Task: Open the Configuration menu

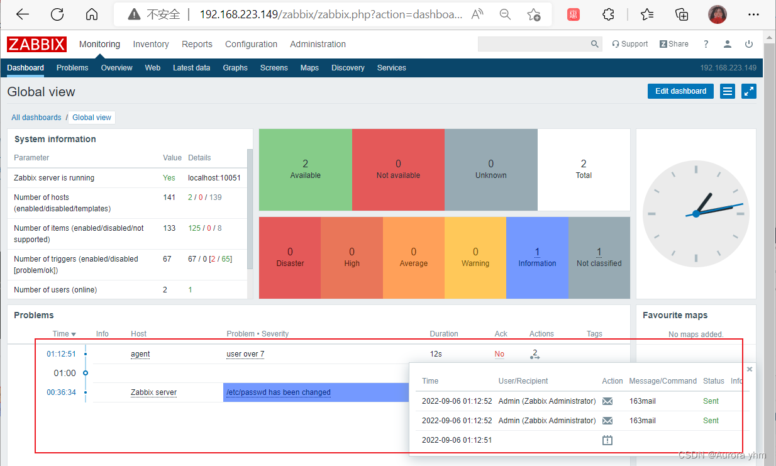Action: 251,44
